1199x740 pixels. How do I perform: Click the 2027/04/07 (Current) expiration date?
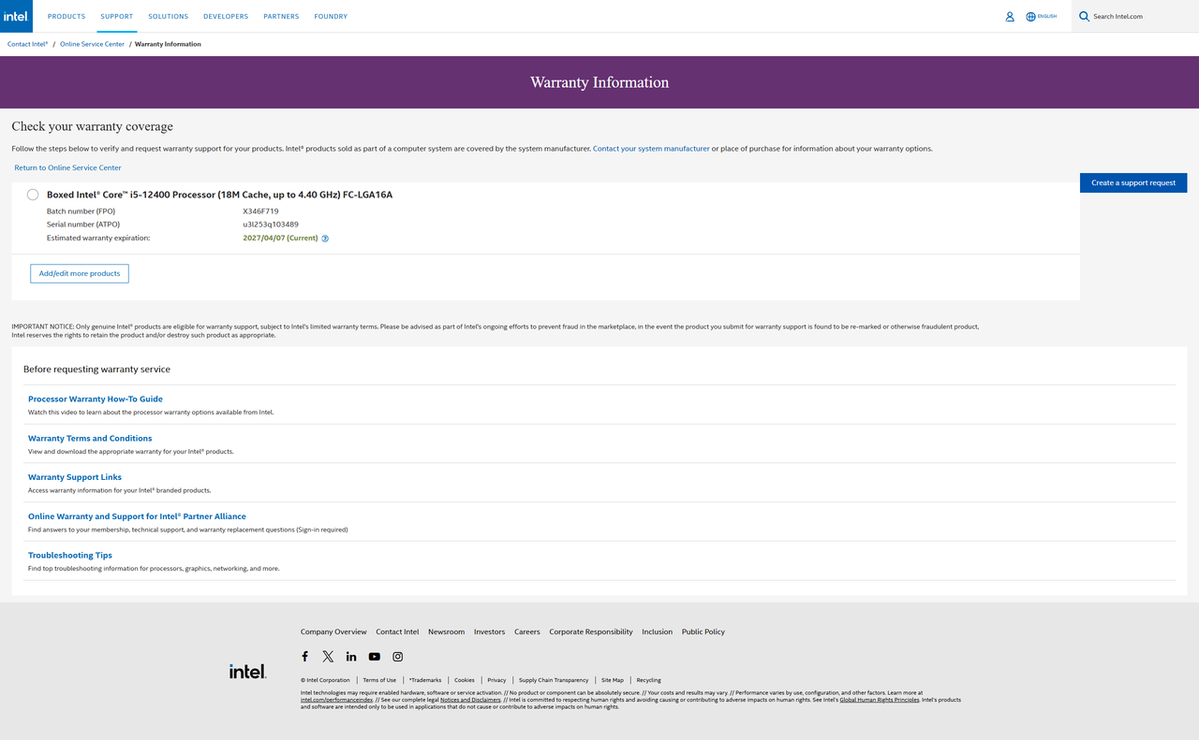(x=280, y=239)
